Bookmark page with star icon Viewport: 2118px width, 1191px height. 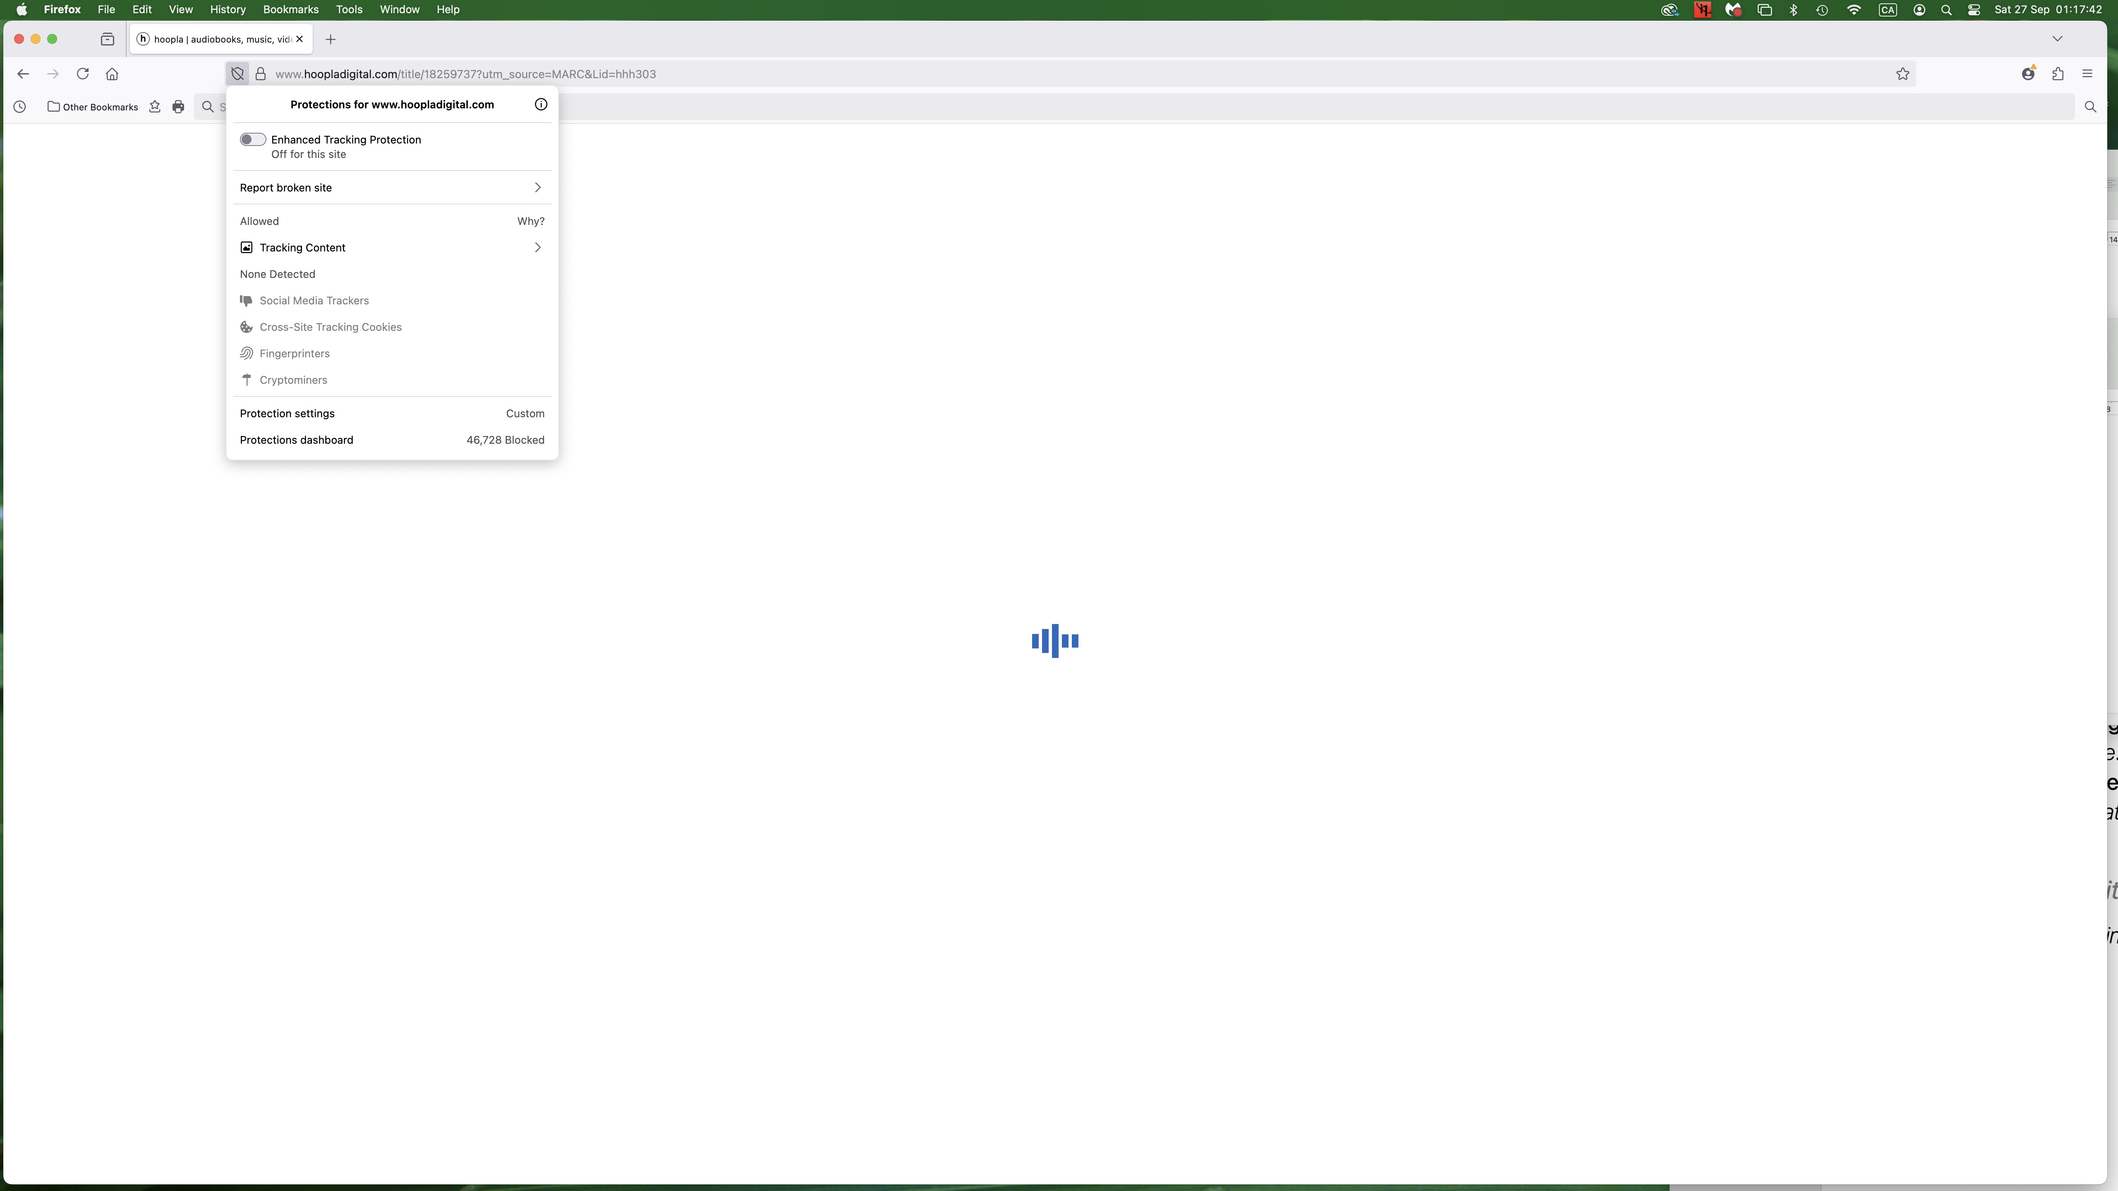coord(1902,74)
